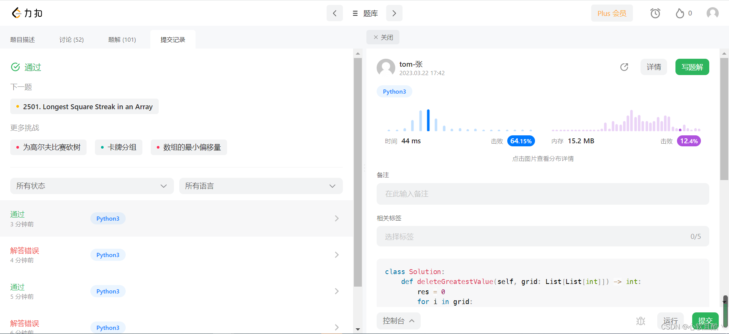The image size is (729, 334).
Task: Open challenge 数组的最小偏移量
Action: pyautogui.click(x=189, y=147)
